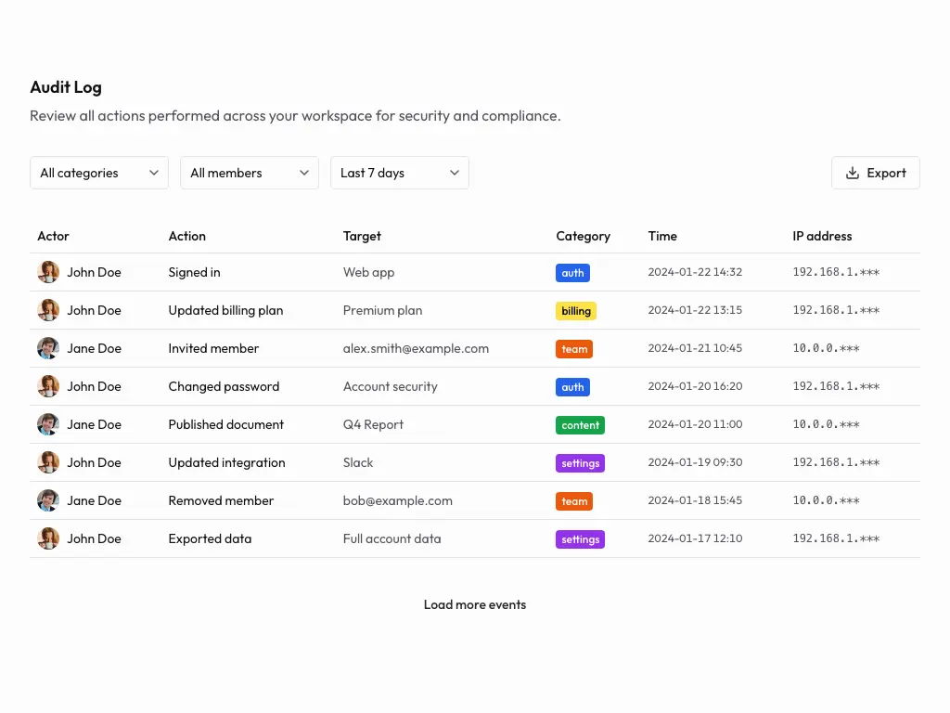
Task: Select the purple settings badge on Slack row
Action: click(580, 462)
